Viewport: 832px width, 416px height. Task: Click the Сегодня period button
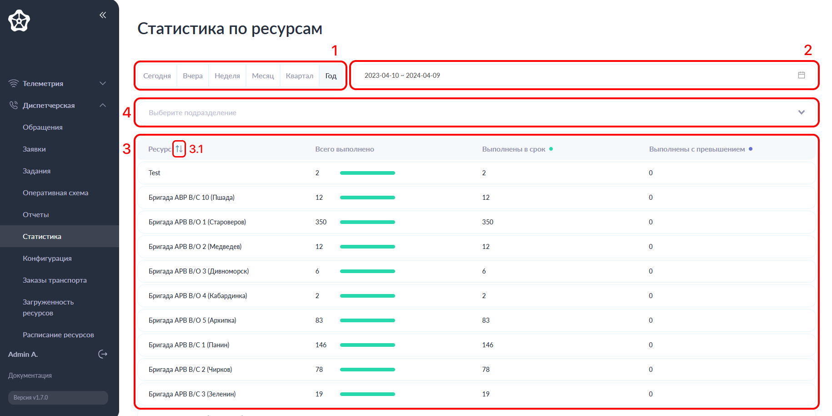(x=157, y=76)
